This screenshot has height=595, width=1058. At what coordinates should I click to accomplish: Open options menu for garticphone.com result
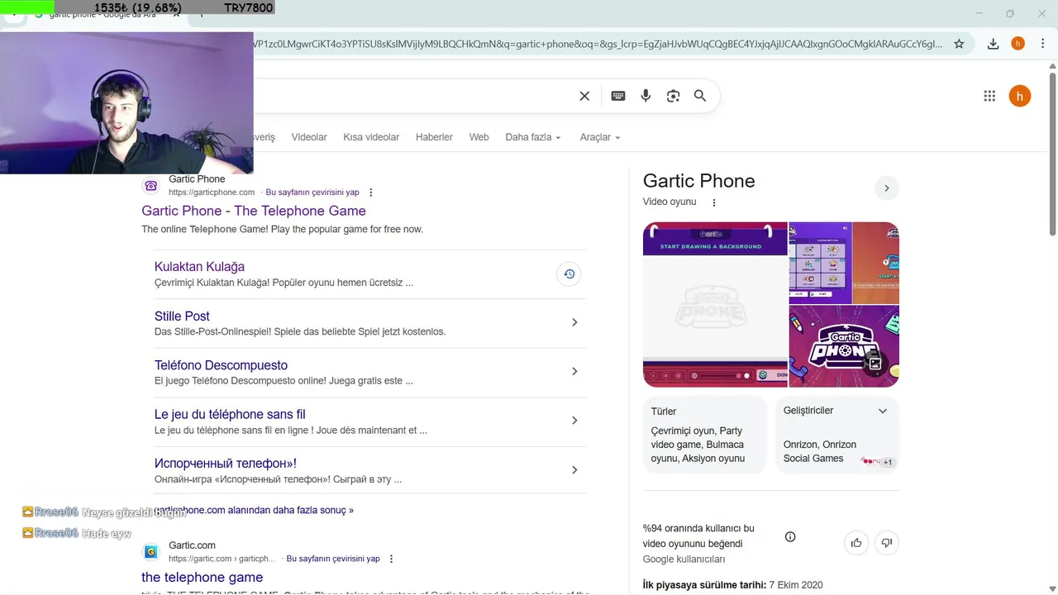pos(371,193)
